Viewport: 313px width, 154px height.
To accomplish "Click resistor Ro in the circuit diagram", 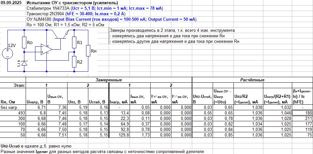I will tap(24, 42).
